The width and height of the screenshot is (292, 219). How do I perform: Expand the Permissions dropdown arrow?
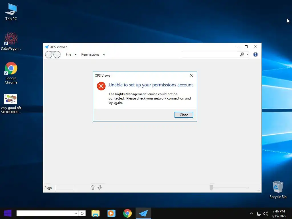(x=104, y=54)
